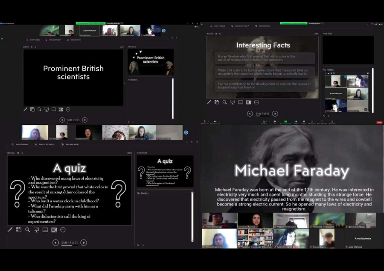Black out the slide show in slide 1 window
The image size is (384, 271).
tap(47, 110)
